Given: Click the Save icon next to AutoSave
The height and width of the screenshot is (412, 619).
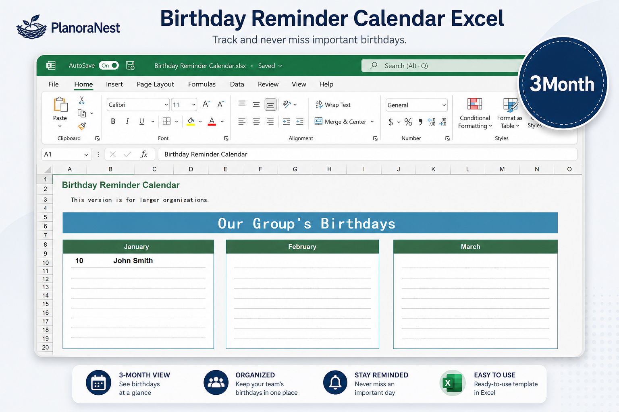Looking at the screenshot, I should tap(130, 66).
